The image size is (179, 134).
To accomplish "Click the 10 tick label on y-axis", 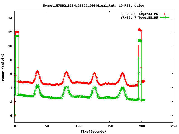I will [x=11, y=46].
